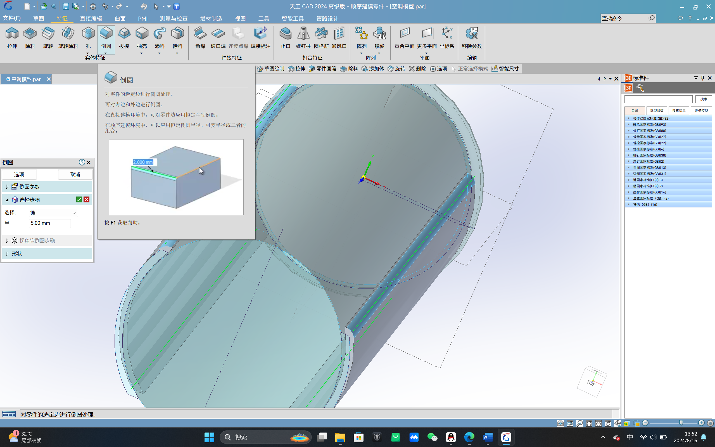Switch to 直接编辑 ribbon tab

pos(91,18)
